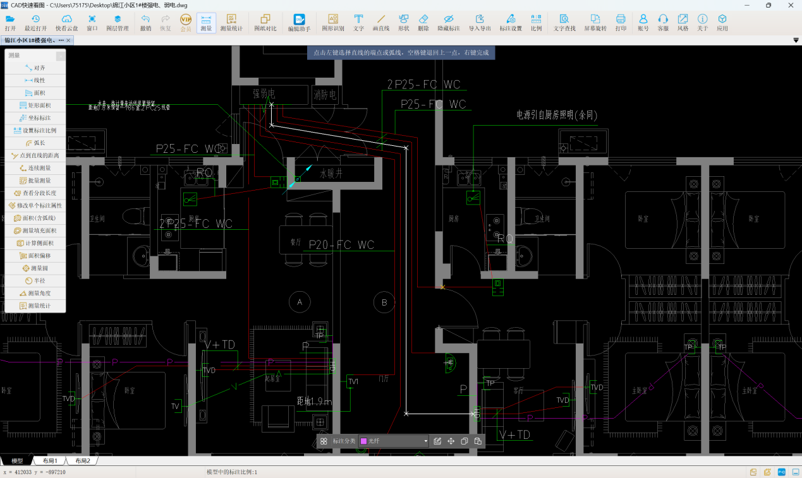Toggle 隐藏标注 hide annotations
Viewport: 802px width, 478px height.
coord(449,23)
